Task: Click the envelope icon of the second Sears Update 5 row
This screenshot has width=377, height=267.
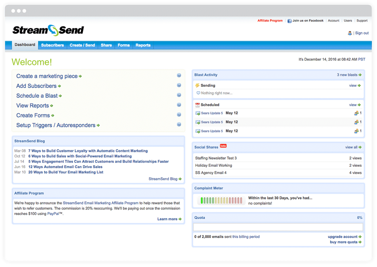Action: [198, 122]
